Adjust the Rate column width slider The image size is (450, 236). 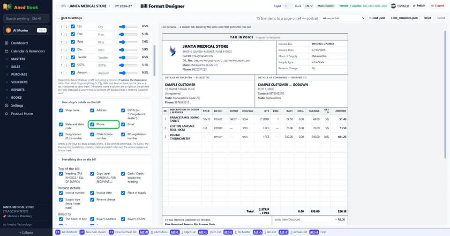tap(128, 42)
